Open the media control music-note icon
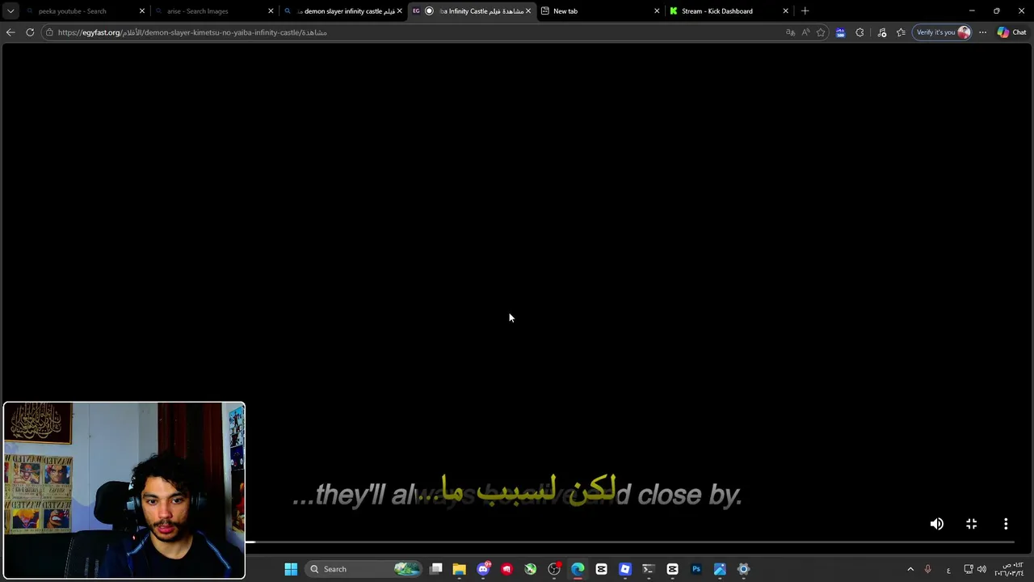Screen dimensions: 1034x582 881,32
